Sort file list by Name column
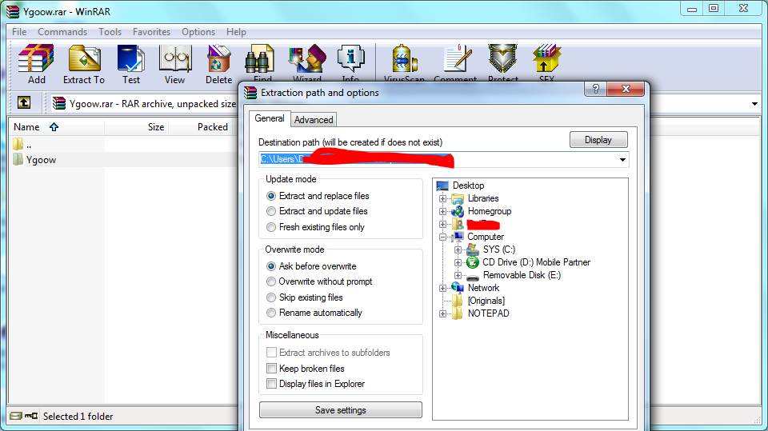Viewport: 768px width, 431px height. [x=56, y=127]
